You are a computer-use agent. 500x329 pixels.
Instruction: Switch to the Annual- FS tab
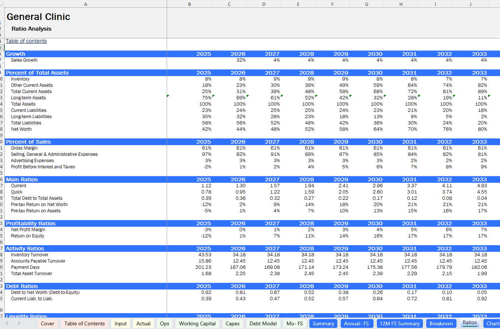(x=356, y=323)
